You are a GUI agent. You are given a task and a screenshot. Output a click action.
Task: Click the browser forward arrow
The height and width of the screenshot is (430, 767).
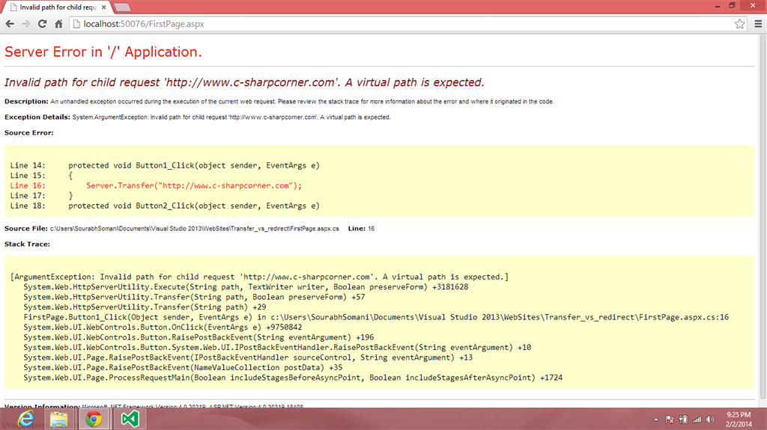click(x=26, y=24)
